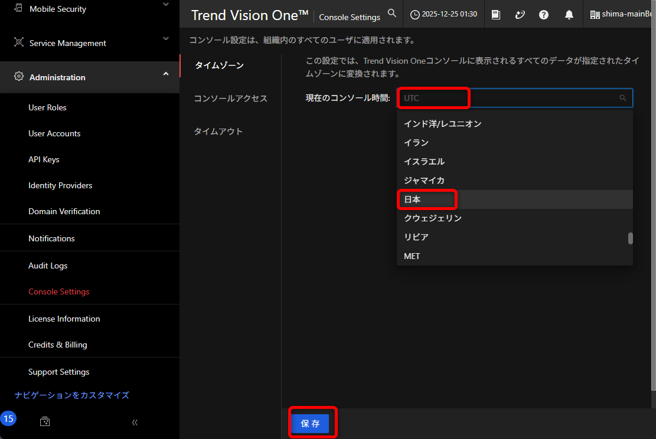This screenshot has width=656, height=439.
Task: Open the help question mark icon
Action: 543,15
